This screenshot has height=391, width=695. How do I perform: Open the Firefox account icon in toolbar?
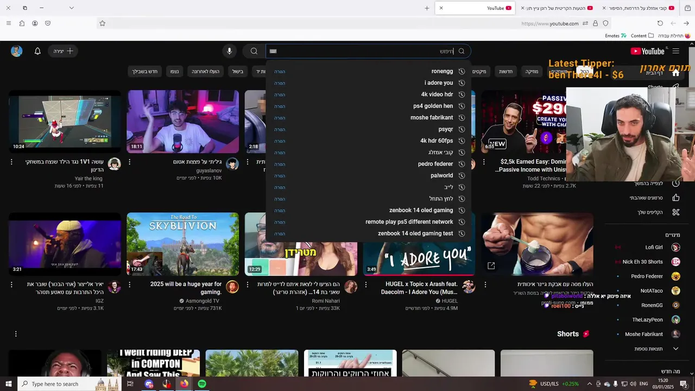pos(35,23)
